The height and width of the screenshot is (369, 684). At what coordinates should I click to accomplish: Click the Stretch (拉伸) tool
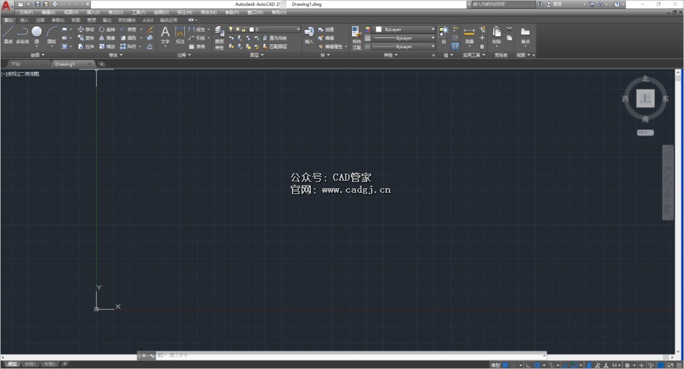[x=86, y=46]
